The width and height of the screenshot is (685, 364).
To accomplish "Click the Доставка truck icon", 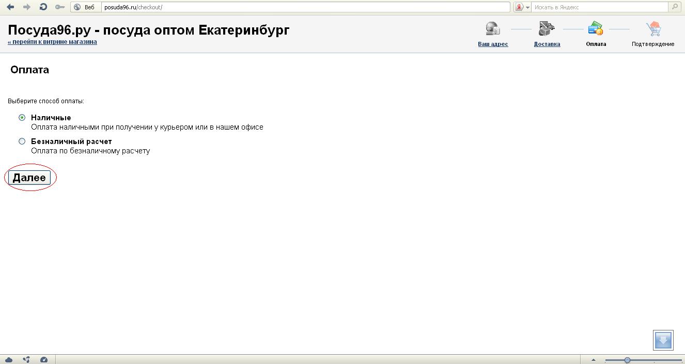I will [547, 28].
